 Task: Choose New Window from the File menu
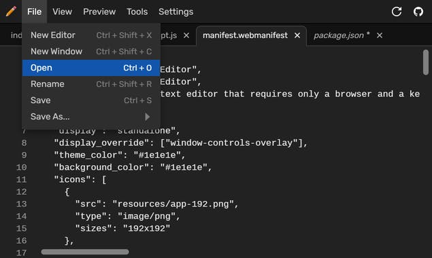click(91, 52)
